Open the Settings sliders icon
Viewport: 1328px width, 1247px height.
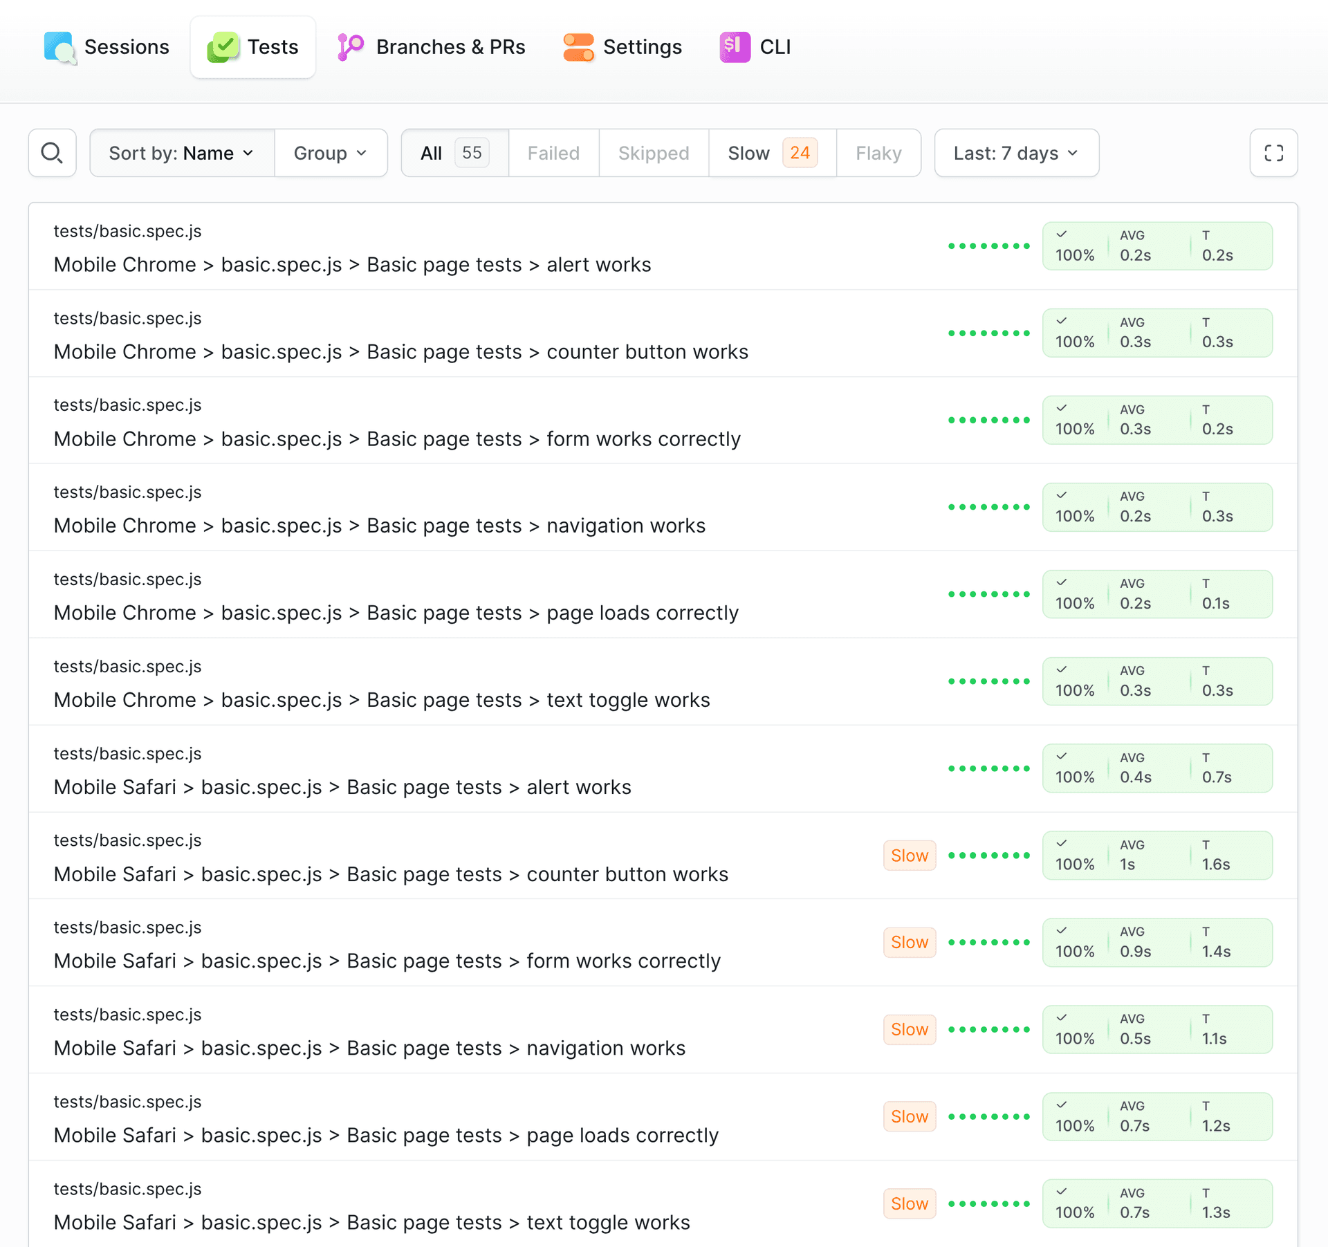coord(578,46)
